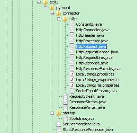The width and height of the screenshot is (137, 133).
Task: Select Constants.java in the tree
Action: point(89,24)
